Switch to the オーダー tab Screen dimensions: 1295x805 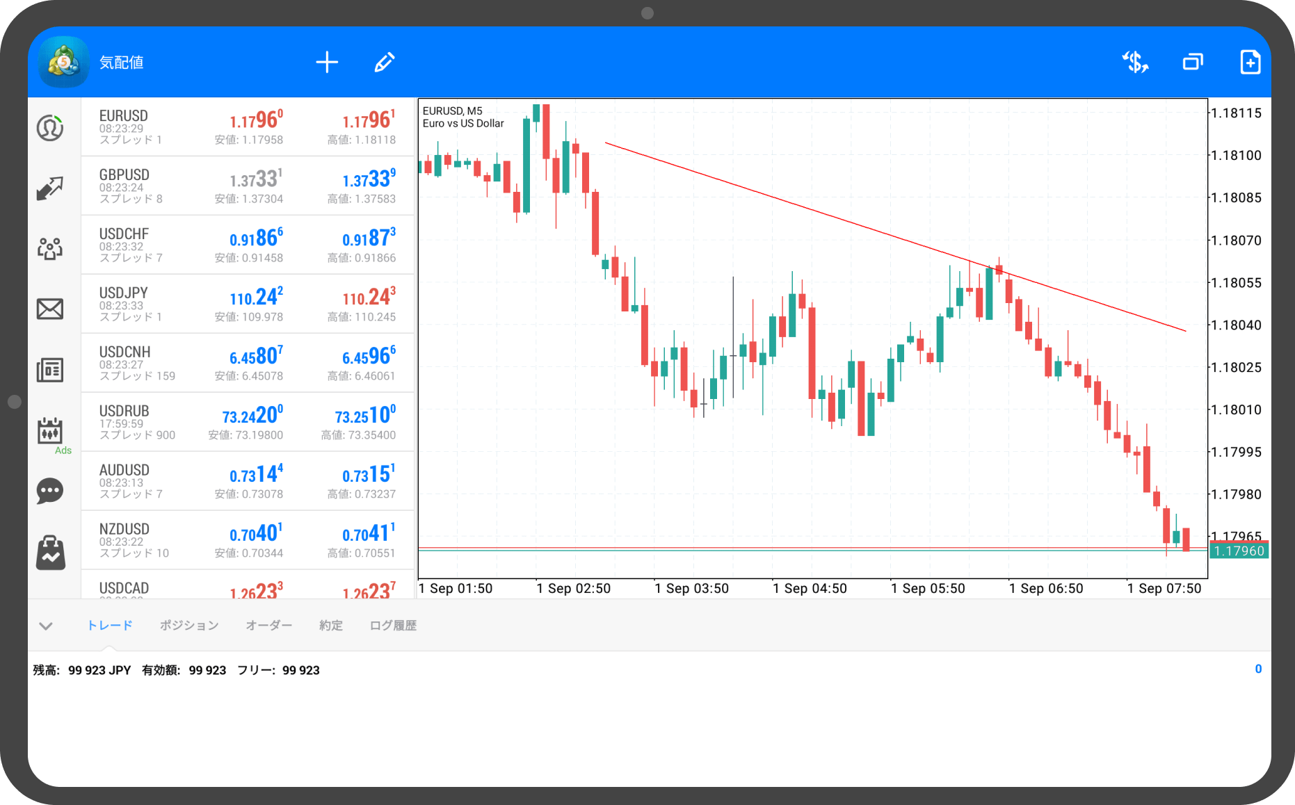pos(269,626)
